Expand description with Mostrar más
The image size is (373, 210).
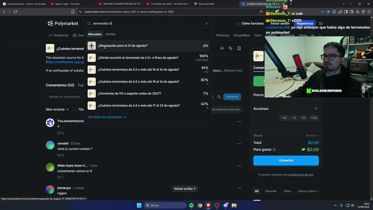(x=233, y=71)
